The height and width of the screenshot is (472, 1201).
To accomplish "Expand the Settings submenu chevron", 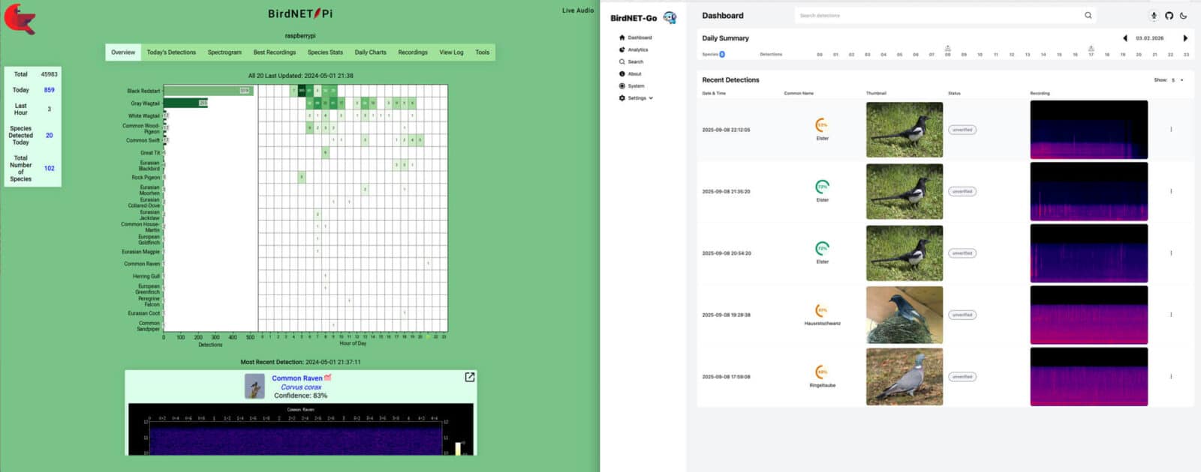I will click(651, 98).
